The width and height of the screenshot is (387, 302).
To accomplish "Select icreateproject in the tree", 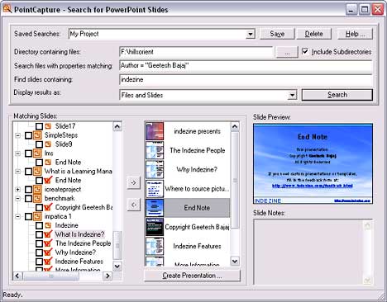I will (63, 190).
